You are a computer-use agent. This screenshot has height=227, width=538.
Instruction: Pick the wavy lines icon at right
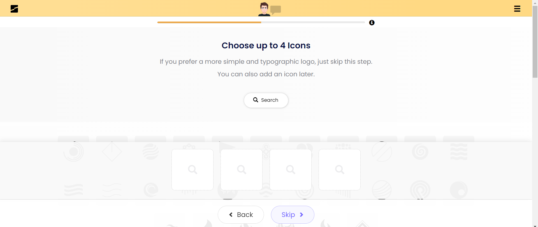(x=459, y=152)
